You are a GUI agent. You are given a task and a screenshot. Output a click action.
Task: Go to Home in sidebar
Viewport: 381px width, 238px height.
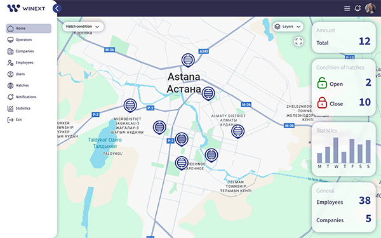(29, 29)
